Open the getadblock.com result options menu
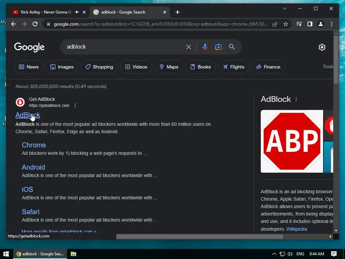This screenshot has height=259, width=345. pos(75,106)
